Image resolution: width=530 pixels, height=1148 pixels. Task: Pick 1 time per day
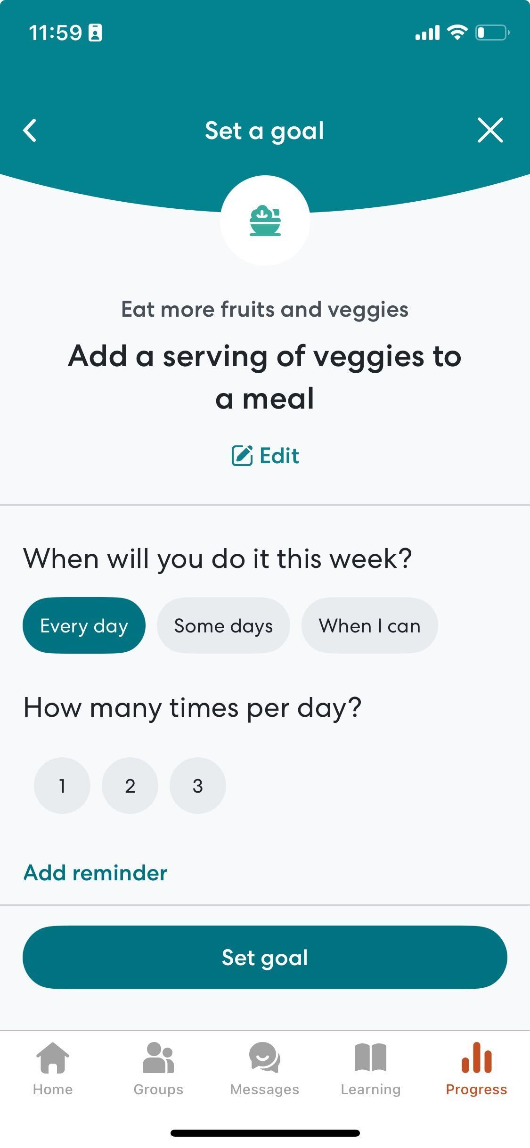(x=62, y=786)
